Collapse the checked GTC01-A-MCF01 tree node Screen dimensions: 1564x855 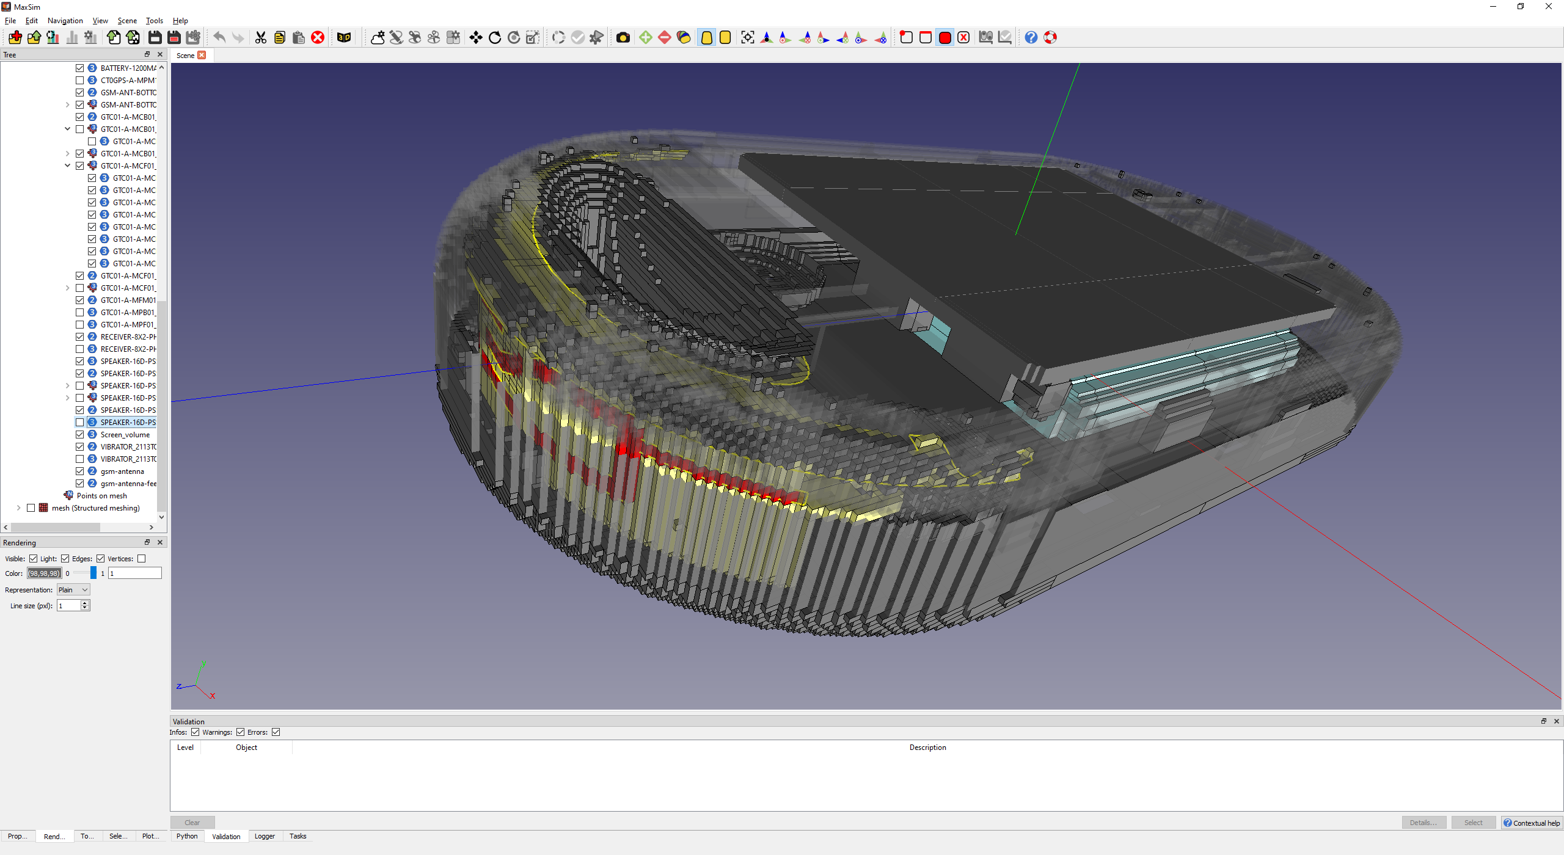pos(67,166)
